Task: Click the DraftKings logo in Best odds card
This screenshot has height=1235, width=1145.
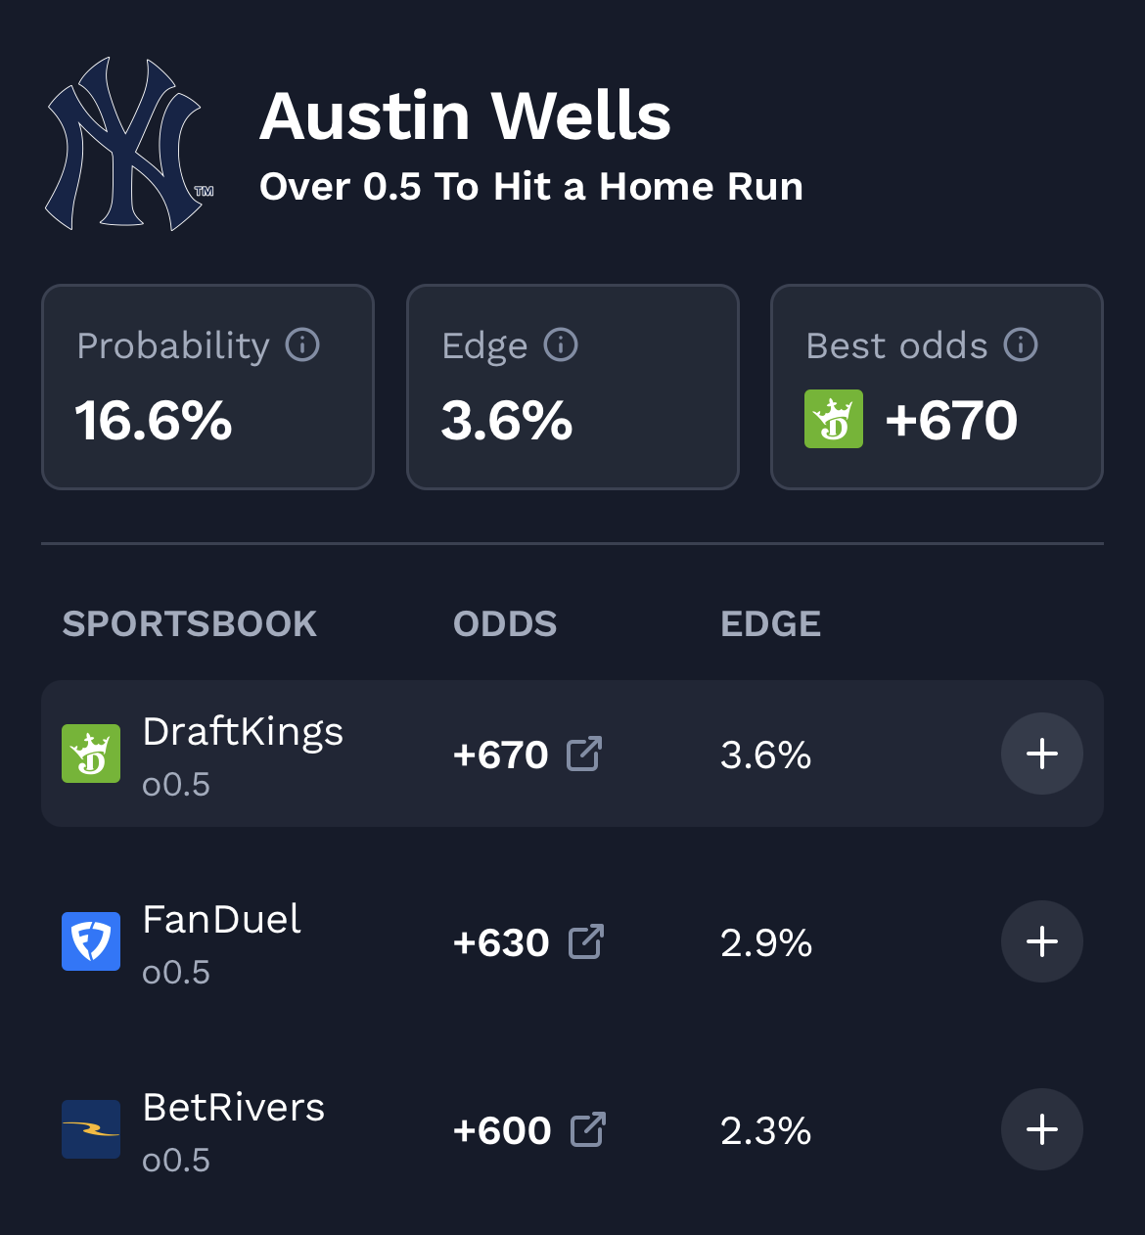Action: [x=834, y=419]
